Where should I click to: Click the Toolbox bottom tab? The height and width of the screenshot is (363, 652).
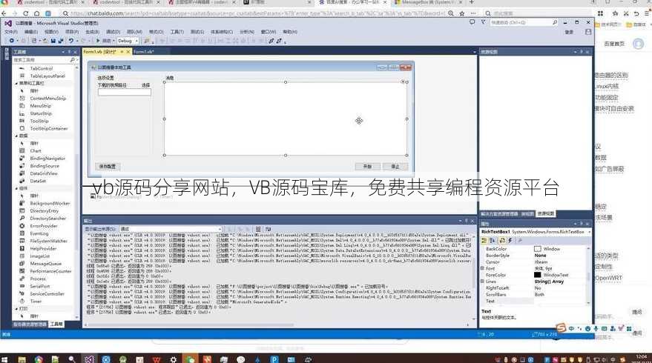point(56,324)
